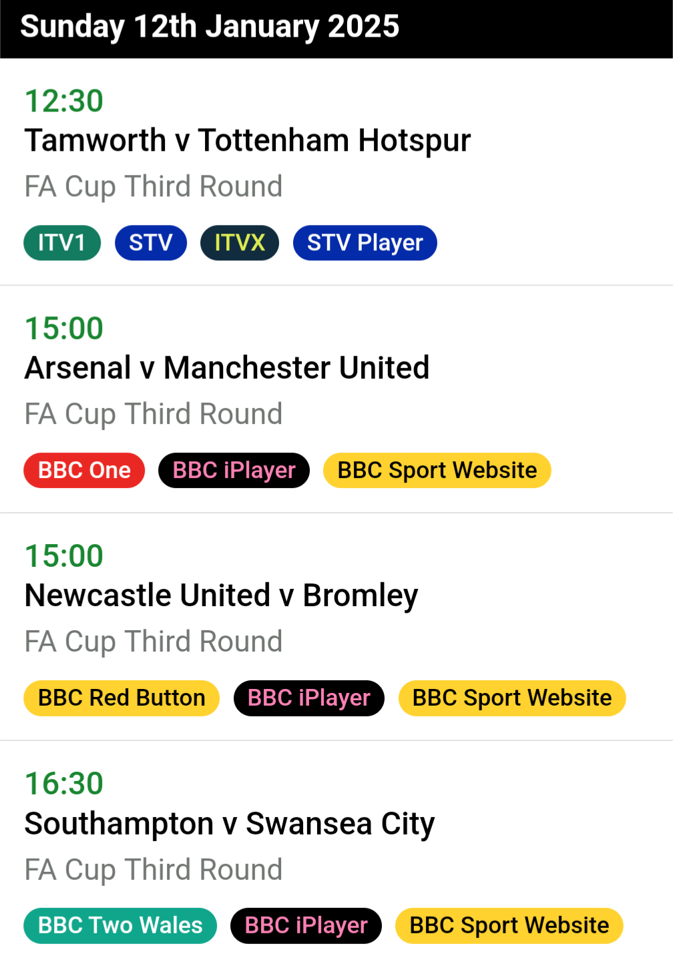673x960 pixels.
Task: Open BBC iPlayer for Arsenal match
Action: [x=234, y=471]
